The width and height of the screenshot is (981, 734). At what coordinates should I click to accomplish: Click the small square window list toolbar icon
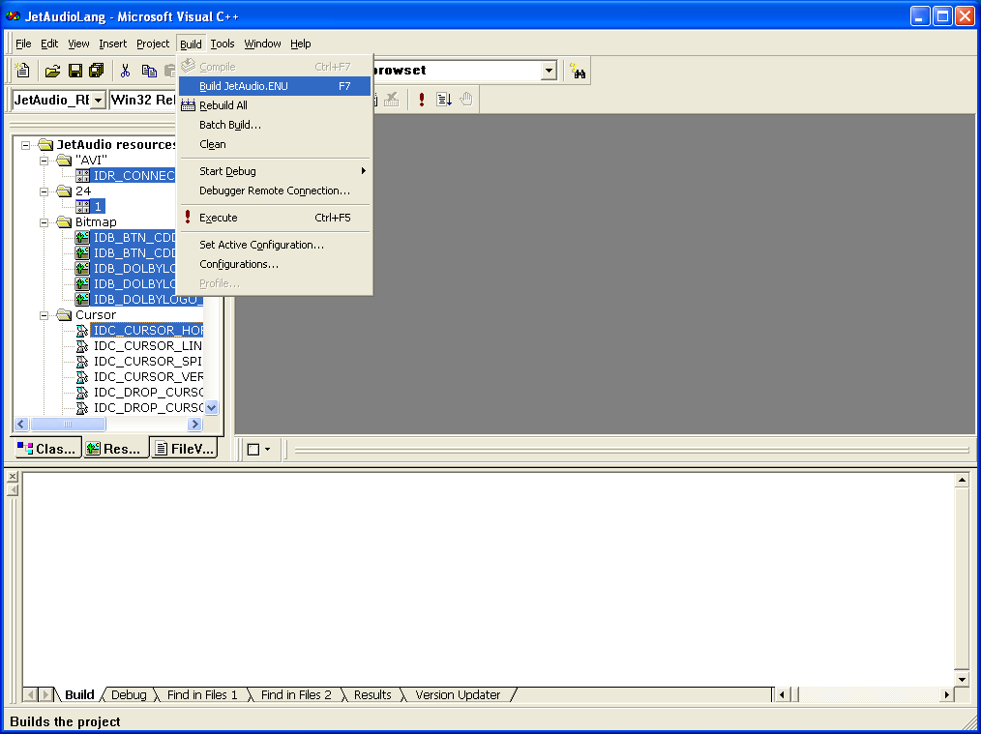pos(253,450)
